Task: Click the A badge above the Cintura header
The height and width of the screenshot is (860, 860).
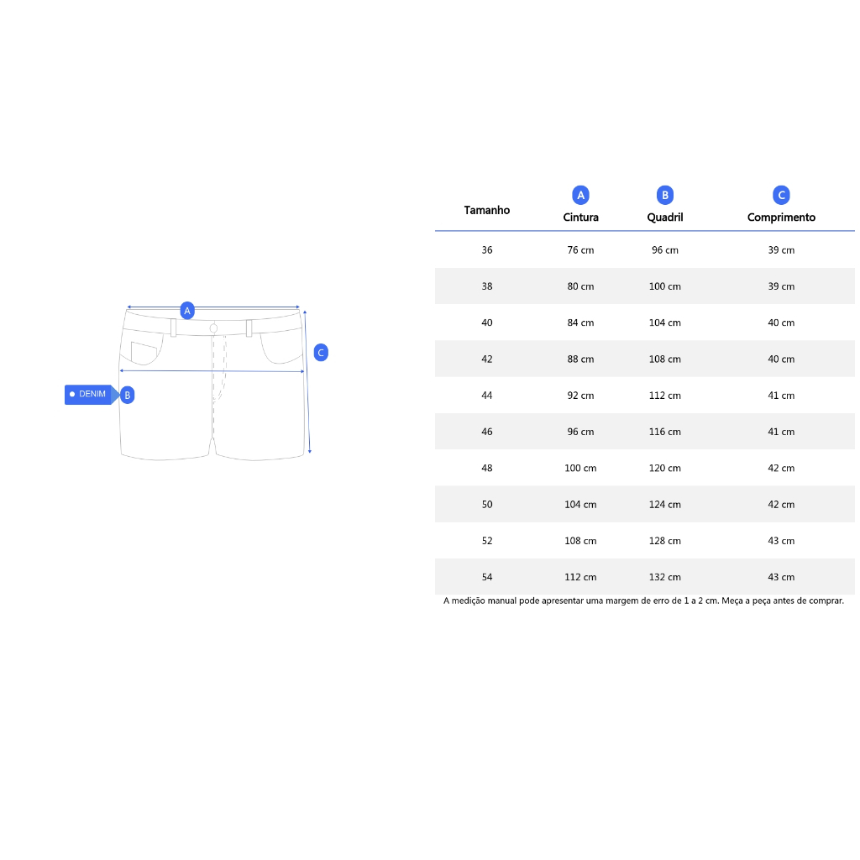Action: click(580, 196)
